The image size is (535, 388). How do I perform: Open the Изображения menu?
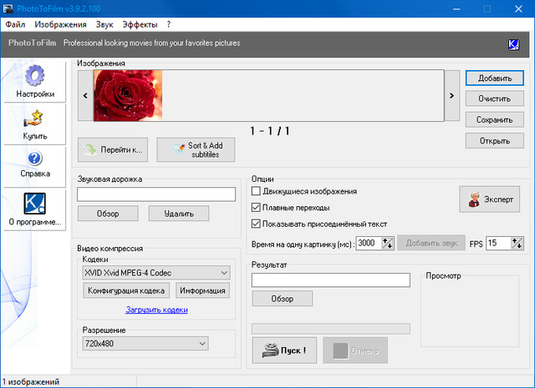[x=60, y=25]
